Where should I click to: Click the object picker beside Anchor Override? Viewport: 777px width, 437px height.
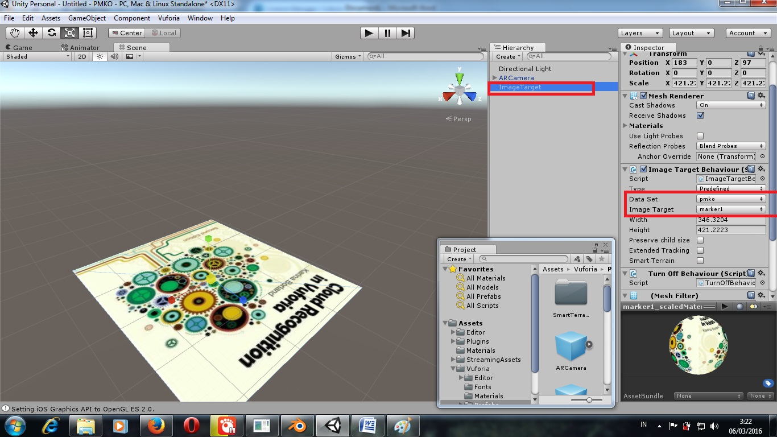(x=762, y=156)
